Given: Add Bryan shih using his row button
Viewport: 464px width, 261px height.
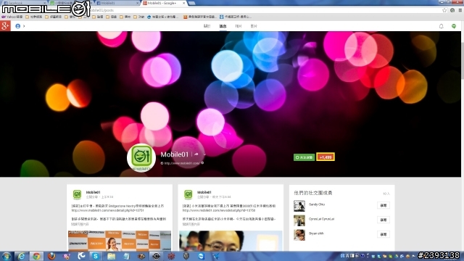Looking at the screenshot, I should click(x=384, y=234).
